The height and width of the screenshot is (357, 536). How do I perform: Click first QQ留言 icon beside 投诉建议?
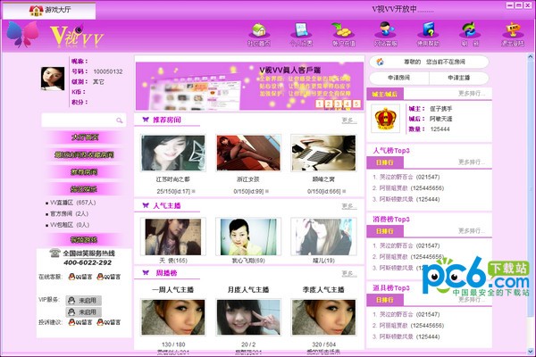coord(80,322)
